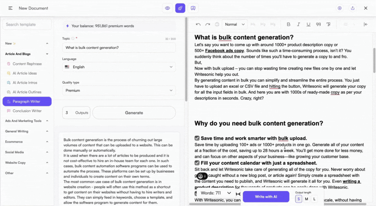Apply Heading 2 format
The height and width of the screenshot is (206, 376).
coord(263,25)
